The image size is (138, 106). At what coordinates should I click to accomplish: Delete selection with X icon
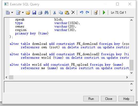pyautogui.click(x=73, y=13)
